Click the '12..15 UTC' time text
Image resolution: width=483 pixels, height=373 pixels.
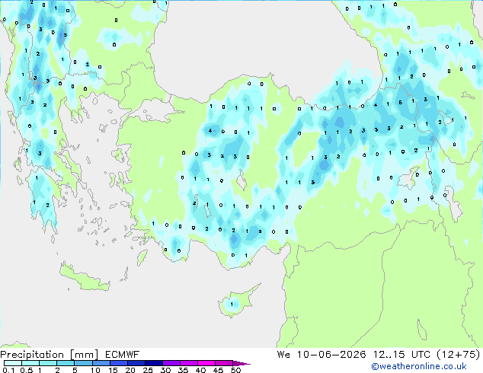pyautogui.click(x=401, y=355)
